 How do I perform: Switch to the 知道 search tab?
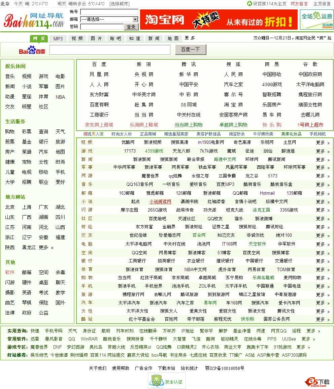click(135, 39)
